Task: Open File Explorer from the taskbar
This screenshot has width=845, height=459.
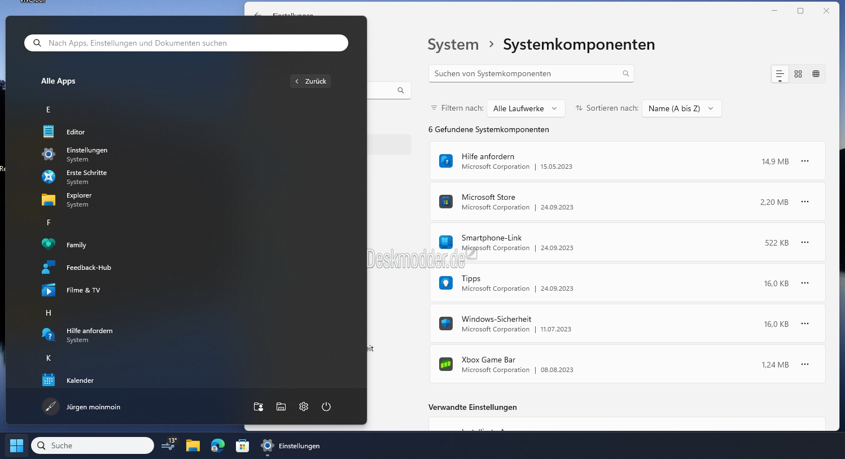Action: (193, 445)
